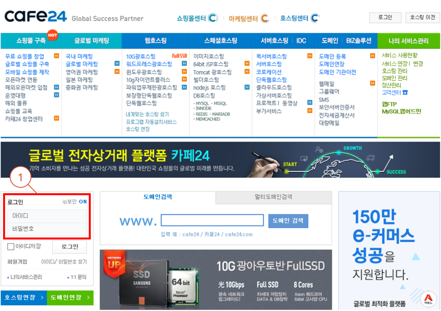The image size is (441, 311).
Task: Click the 글로벌 전자상거래 플랫폼 banner
Action: click(220, 160)
